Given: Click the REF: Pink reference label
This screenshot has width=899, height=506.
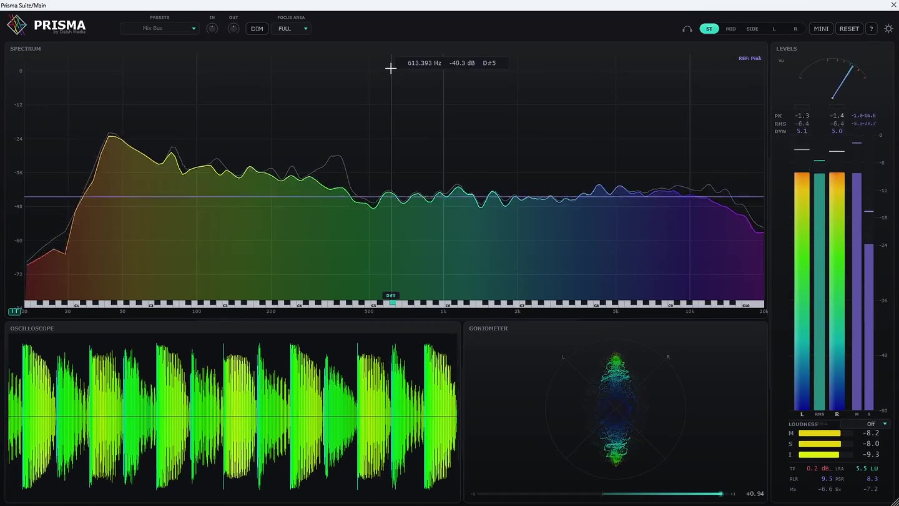Looking at the screenshot, I should pyautogui.click(x=750, y=58).
